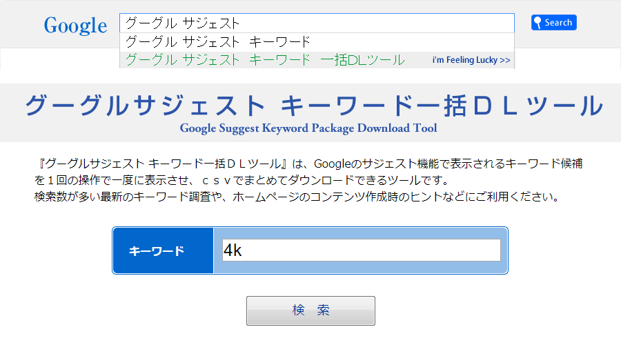The height and width of the screenshot is (345, 621).
Task: Click the blue Search button
Action: coord(553,23)
